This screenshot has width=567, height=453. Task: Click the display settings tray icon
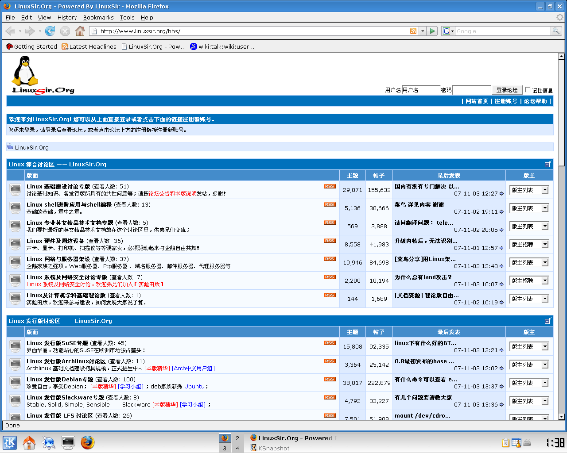click(x=516, y=442)
